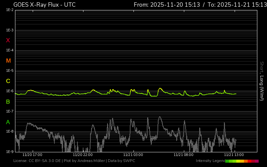Image resolution: width=267 pixels, height=167 pixels.
Task: Select the yellow C flare class label
Action: coord(8,81)
